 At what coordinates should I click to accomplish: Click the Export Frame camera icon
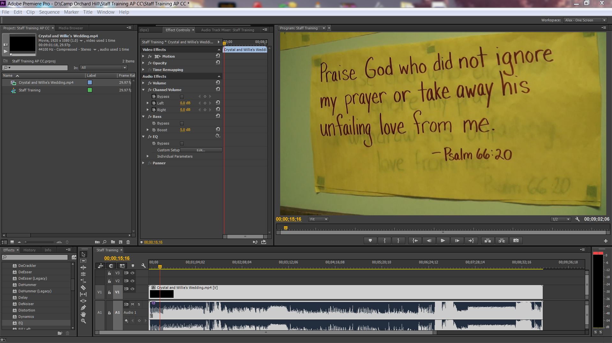tap(516, 241)
